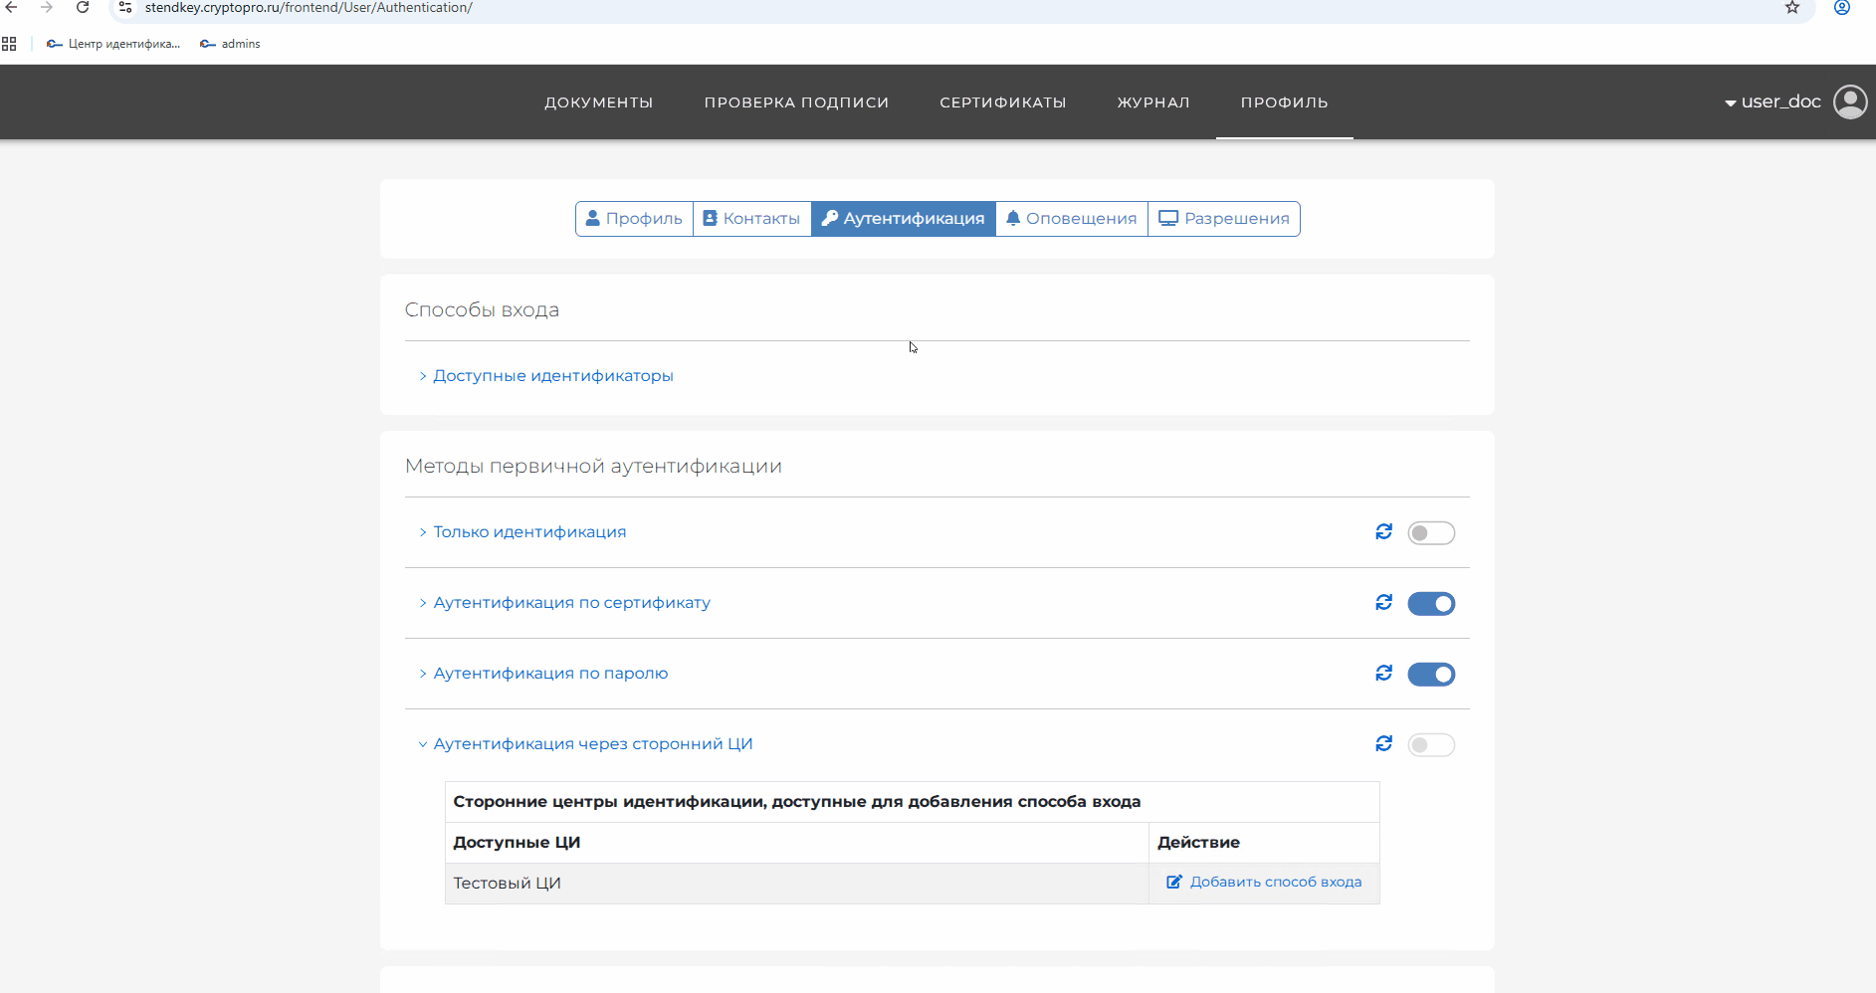Collapse Аутентификация через сторонний ЦИ section

click(x=592, y=744)
